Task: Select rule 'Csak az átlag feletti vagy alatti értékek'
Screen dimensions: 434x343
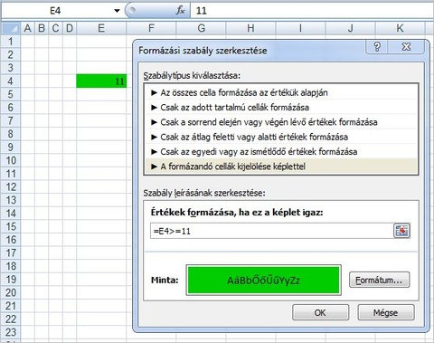Action: (x=281, y=137)
